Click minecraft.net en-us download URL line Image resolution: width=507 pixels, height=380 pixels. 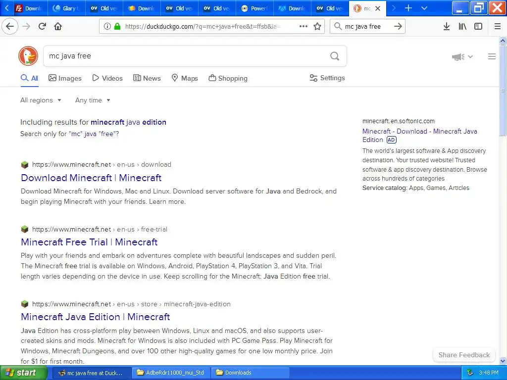[101, 164]
